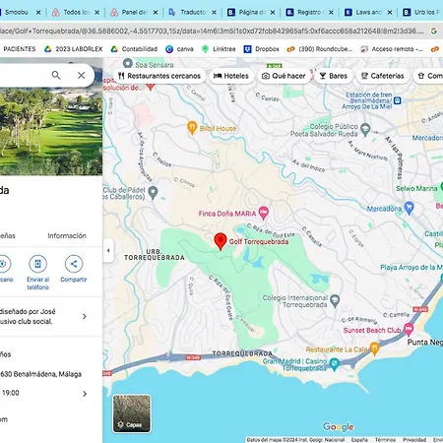Filter by Restaurantes cercanos
The image size is (443, 443).
coord(159,76)
